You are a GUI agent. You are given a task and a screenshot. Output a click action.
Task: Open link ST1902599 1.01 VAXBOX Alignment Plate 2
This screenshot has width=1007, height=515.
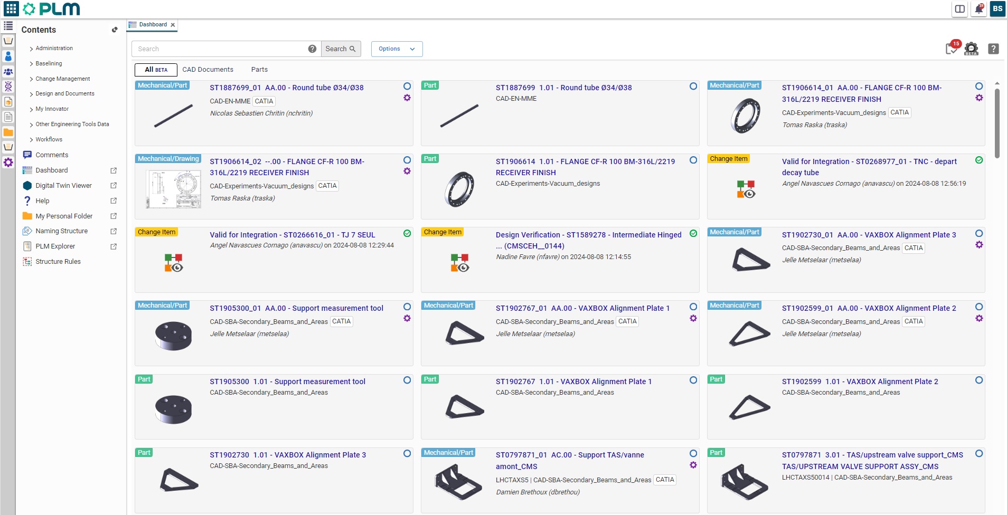pos(860,382)
